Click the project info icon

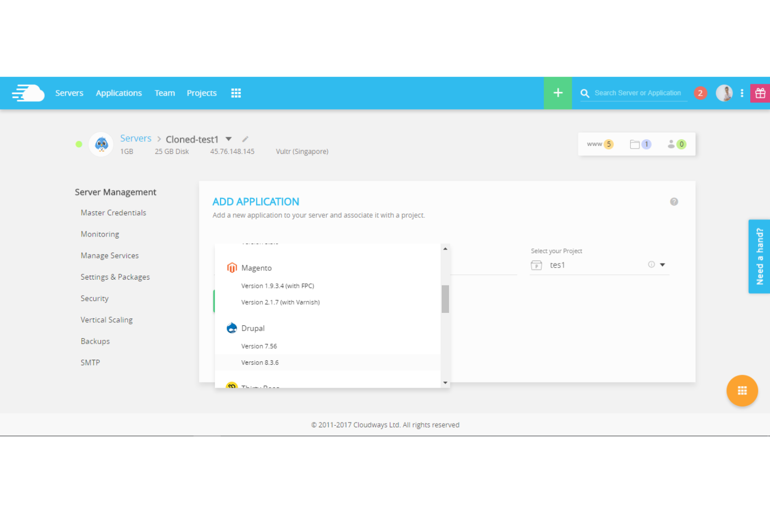651,265
